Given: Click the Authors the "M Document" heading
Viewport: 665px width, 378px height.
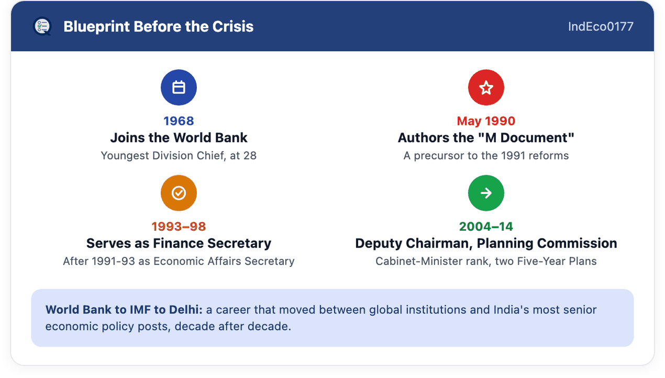Looking at the screenshot, I should tap(486, 138).
